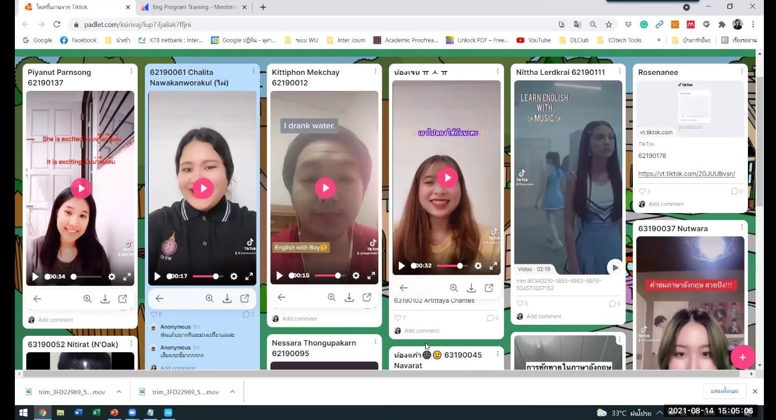Image resolution: width=776 pixels, height=420 pixels.
Task: Click the pink add post plus button
Action: (x=742, y=357)
